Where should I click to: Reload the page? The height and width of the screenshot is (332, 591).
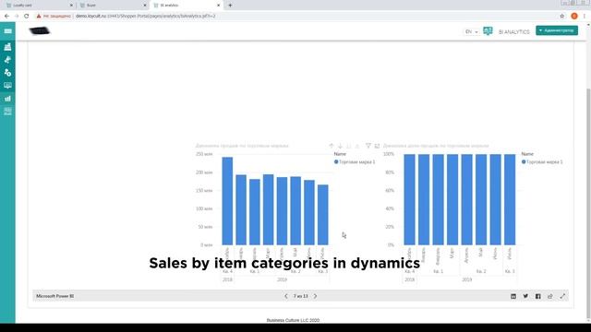[x=27, y=17]
